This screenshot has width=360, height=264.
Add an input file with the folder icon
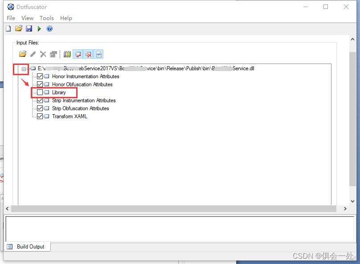tap(23, 54)
